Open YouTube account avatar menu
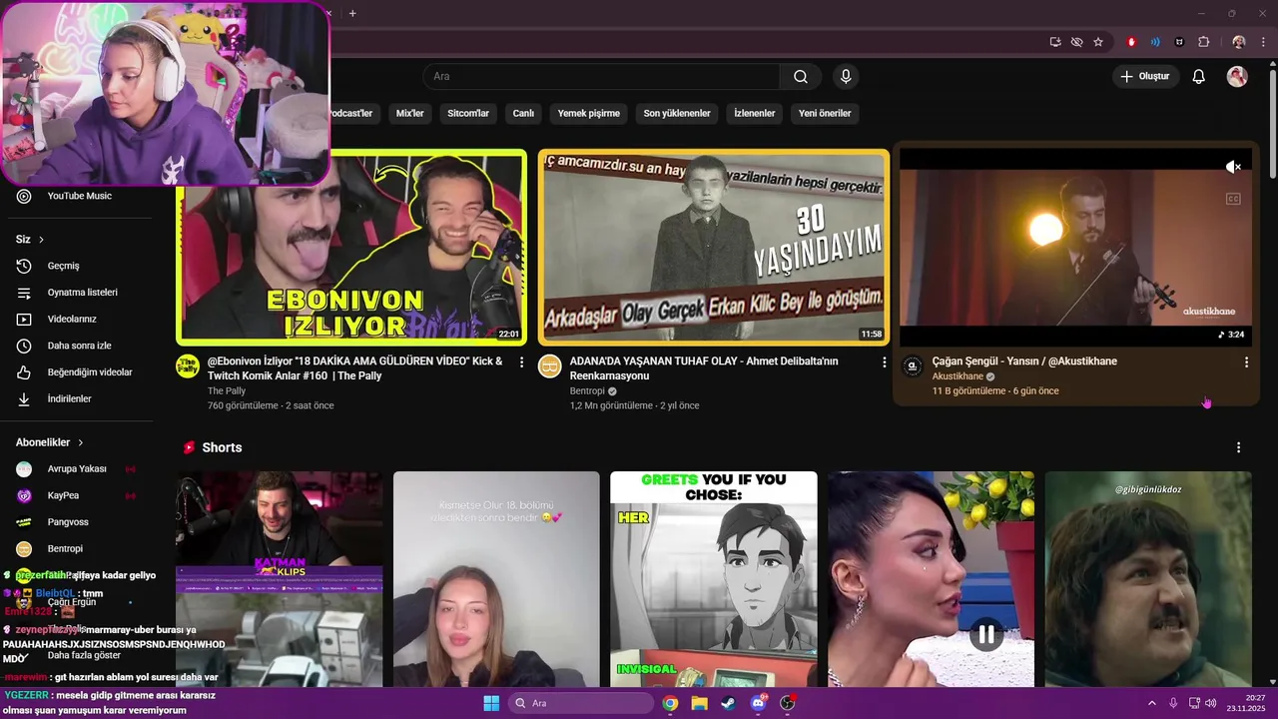This screenshot has width=1278, height=719. point(1237,77)
